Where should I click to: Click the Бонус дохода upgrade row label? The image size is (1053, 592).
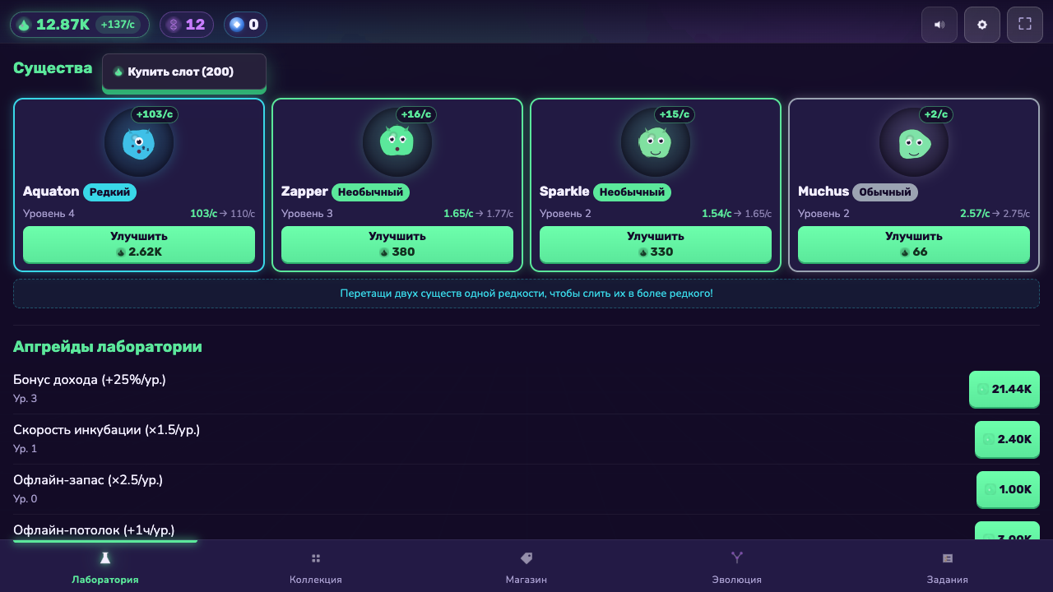click(x=90, y=380)
